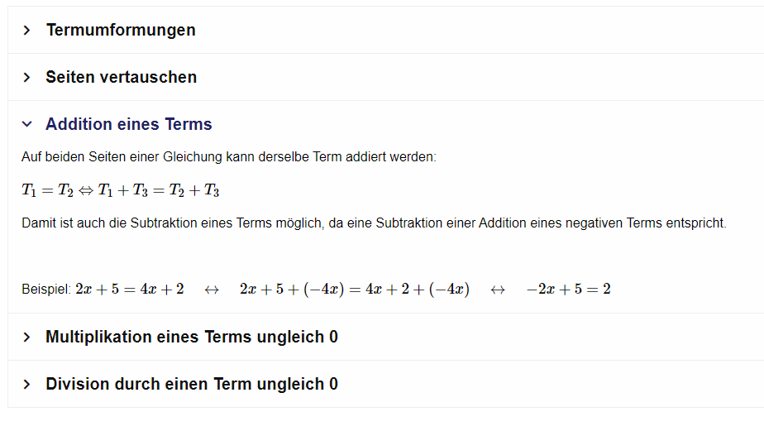Expand the Termumformungen chevron arrow

pyautogui.click(x=26, y=30)
